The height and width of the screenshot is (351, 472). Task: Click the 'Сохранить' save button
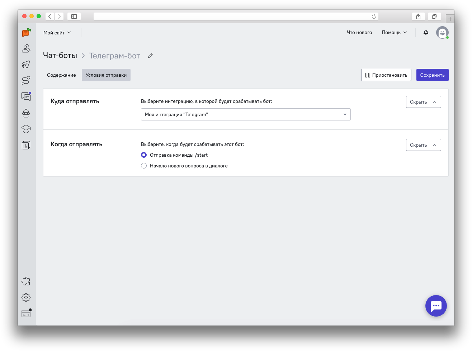(x=433, y=75)
